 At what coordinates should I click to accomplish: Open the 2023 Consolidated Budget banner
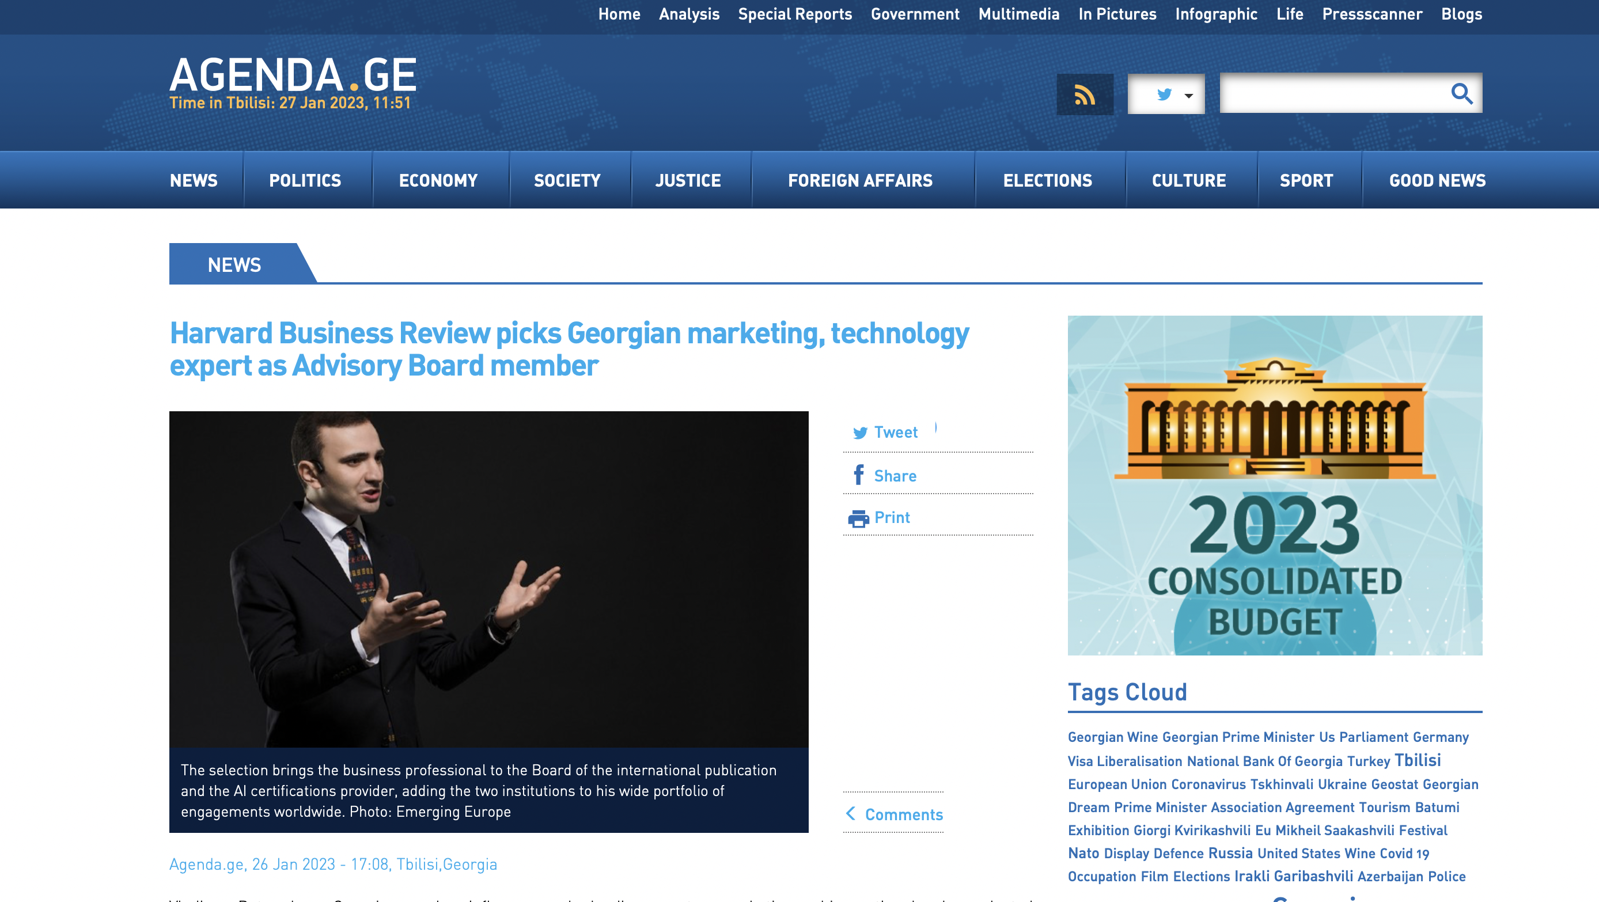[x=1275, y=485]
